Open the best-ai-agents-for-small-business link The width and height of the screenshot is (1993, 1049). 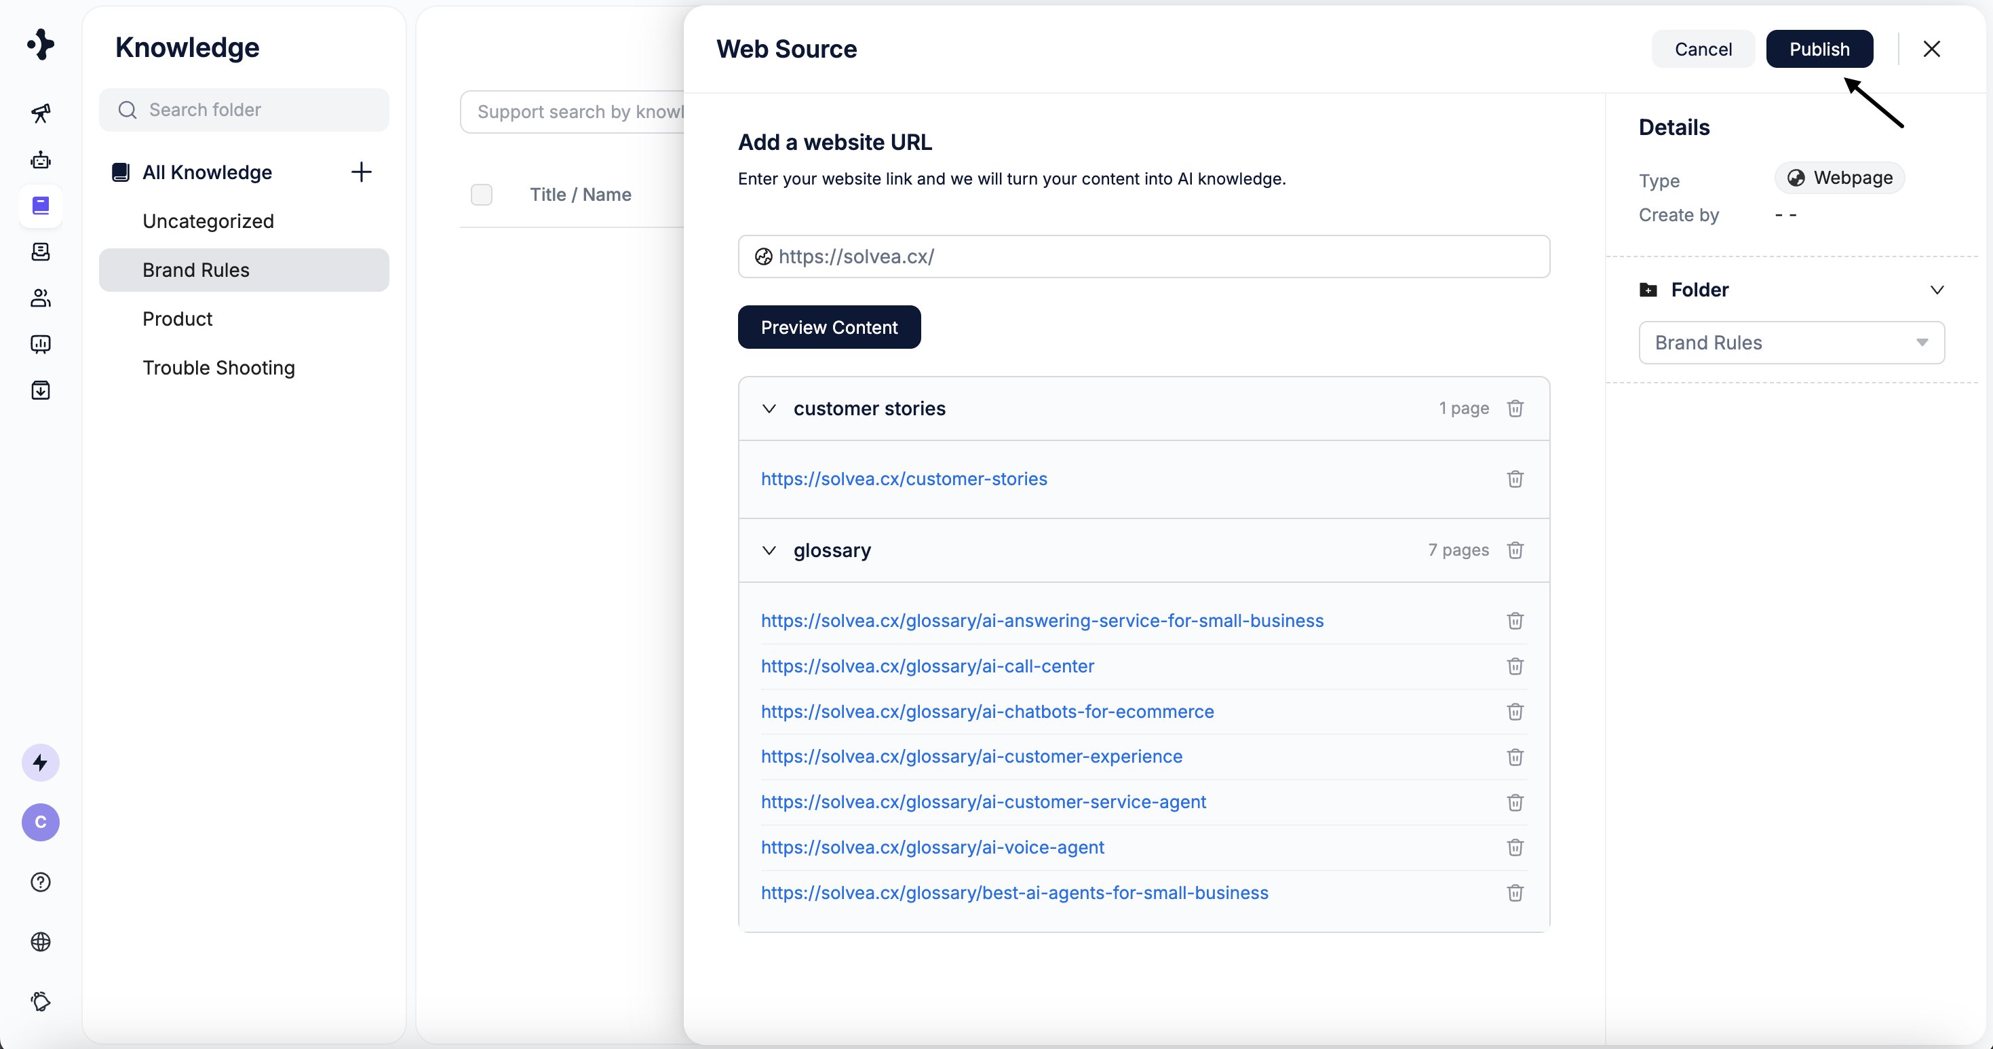click(1014, 893)
